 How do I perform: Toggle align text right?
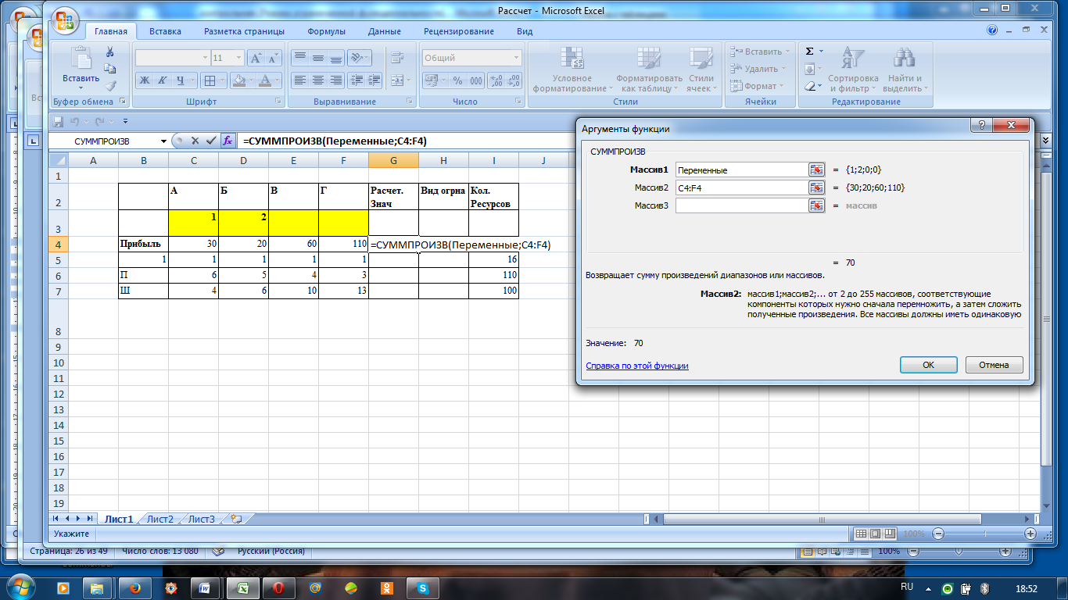click(x=336, y=80)
